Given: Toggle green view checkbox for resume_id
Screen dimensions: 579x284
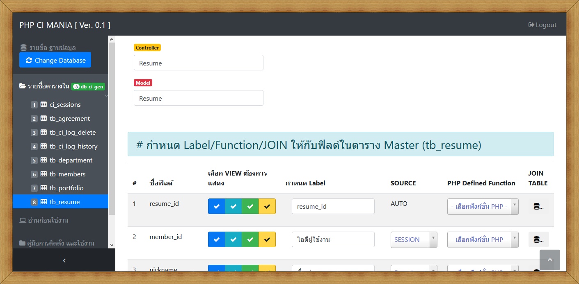Looking at the screenshot, I should click(x=250, y=206).
